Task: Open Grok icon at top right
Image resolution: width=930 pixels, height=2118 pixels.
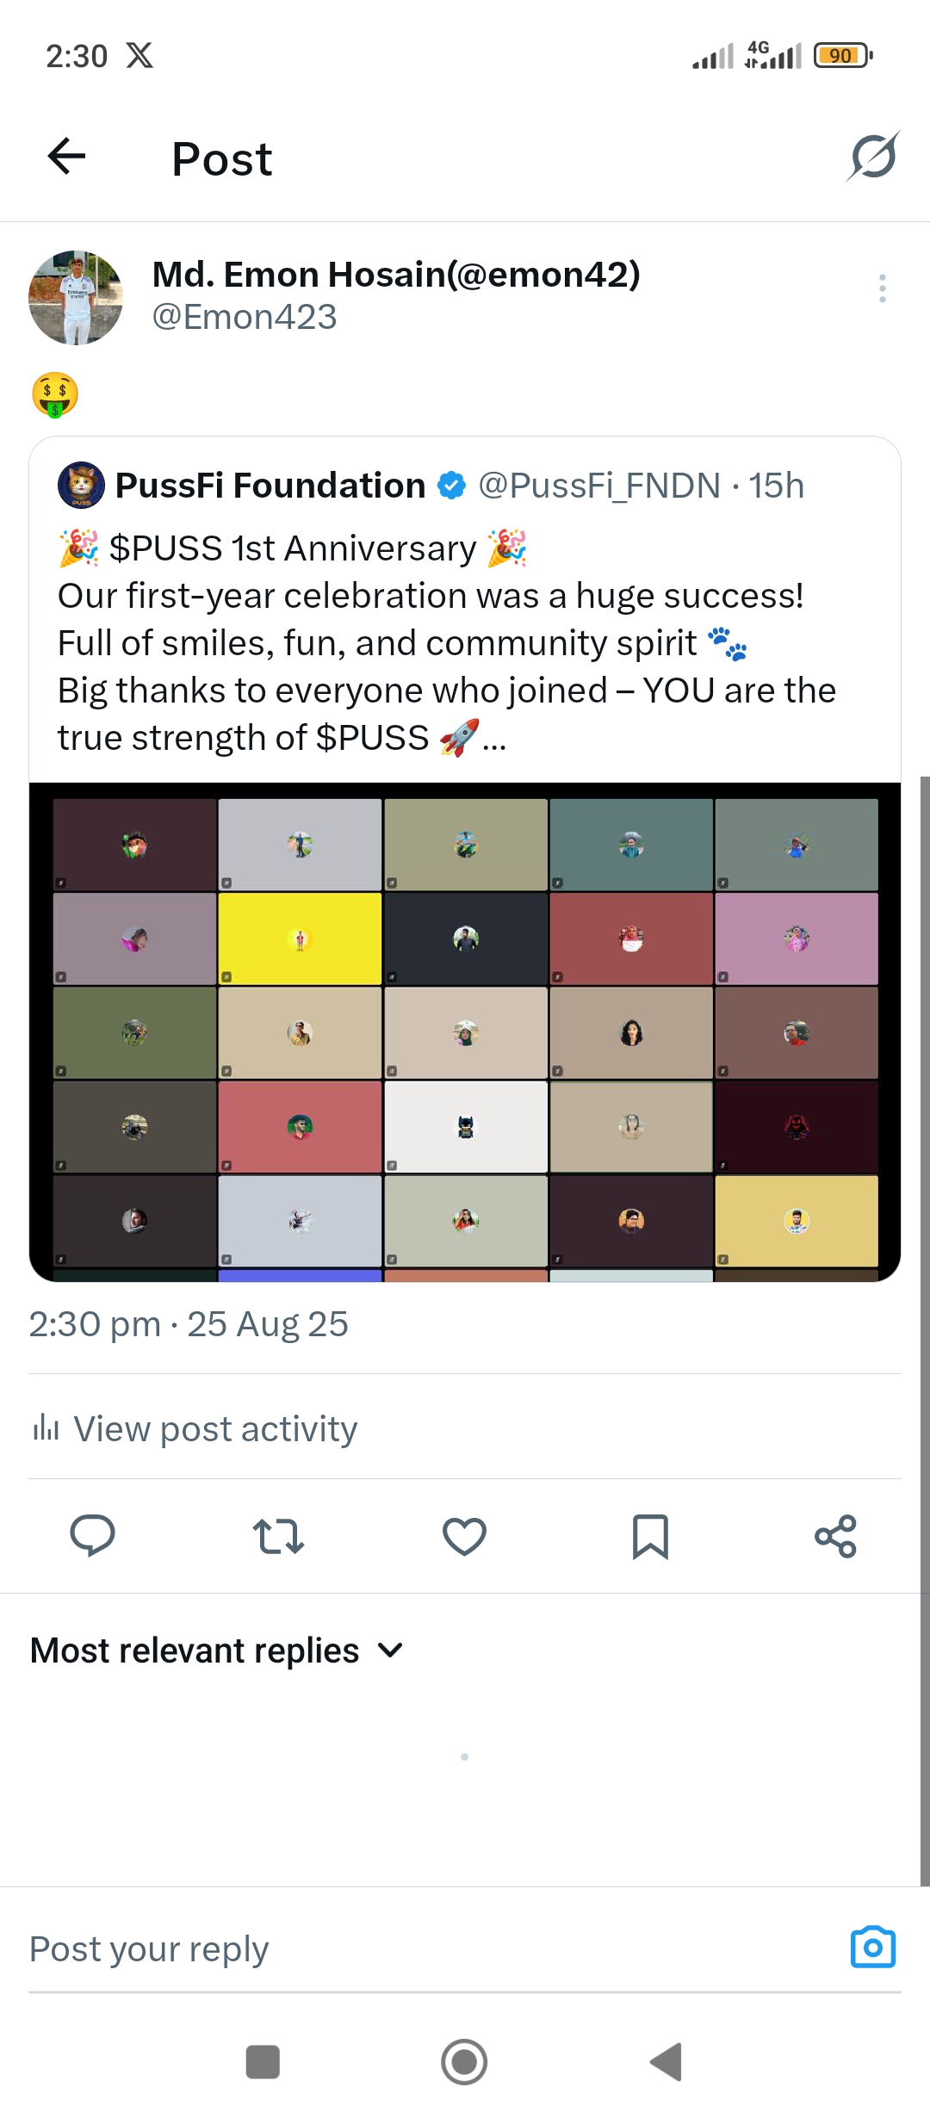Action: [872, 157]
